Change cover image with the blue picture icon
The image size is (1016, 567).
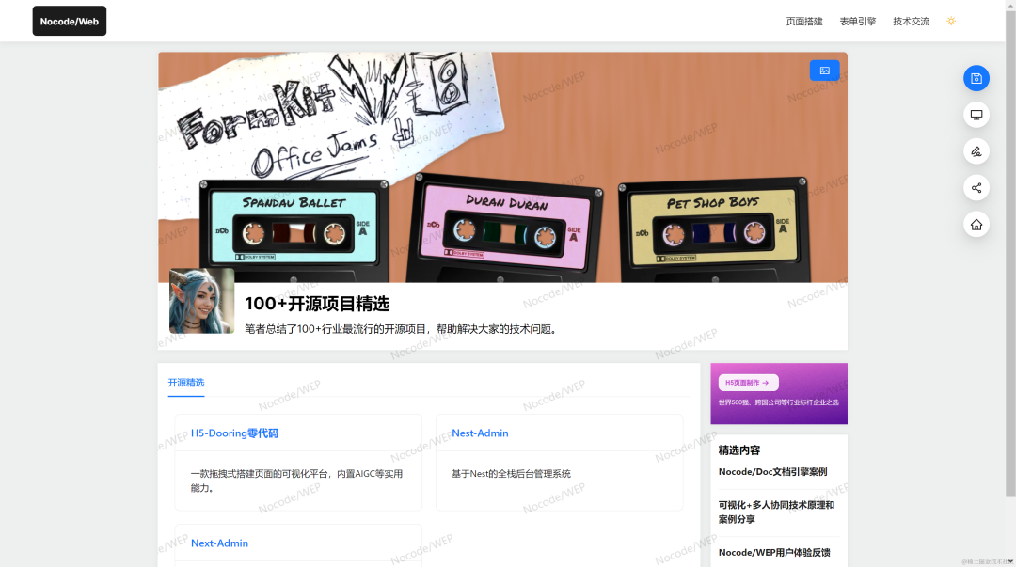coord(824,71)
